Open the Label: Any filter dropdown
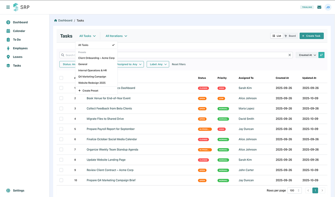Viewport: 335px width, 197px height. [157, 64]
